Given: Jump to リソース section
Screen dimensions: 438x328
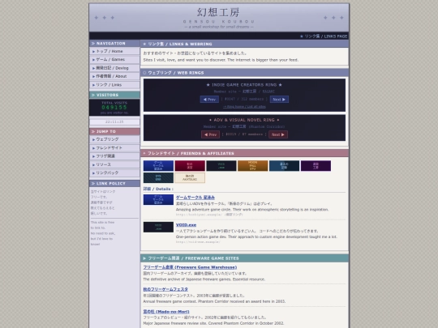Looking at the screenshot, I should tap(114, 164).
